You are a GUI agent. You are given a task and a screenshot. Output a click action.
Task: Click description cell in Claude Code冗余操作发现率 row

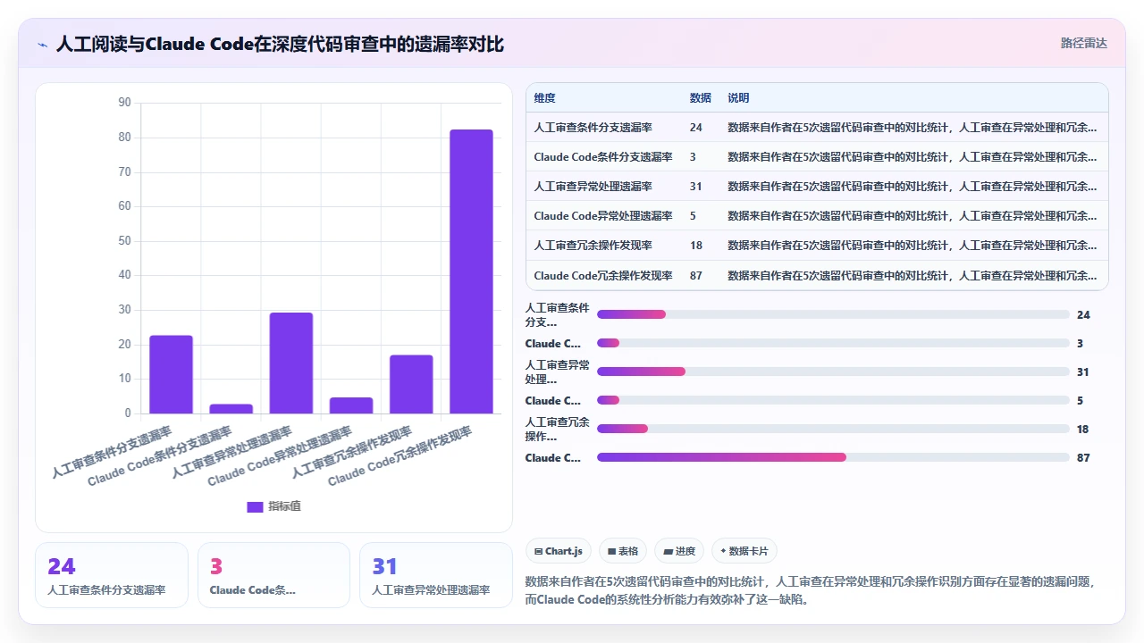[x=913, y=276]
